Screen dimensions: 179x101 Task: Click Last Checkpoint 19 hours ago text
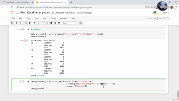tap(63, 13)
